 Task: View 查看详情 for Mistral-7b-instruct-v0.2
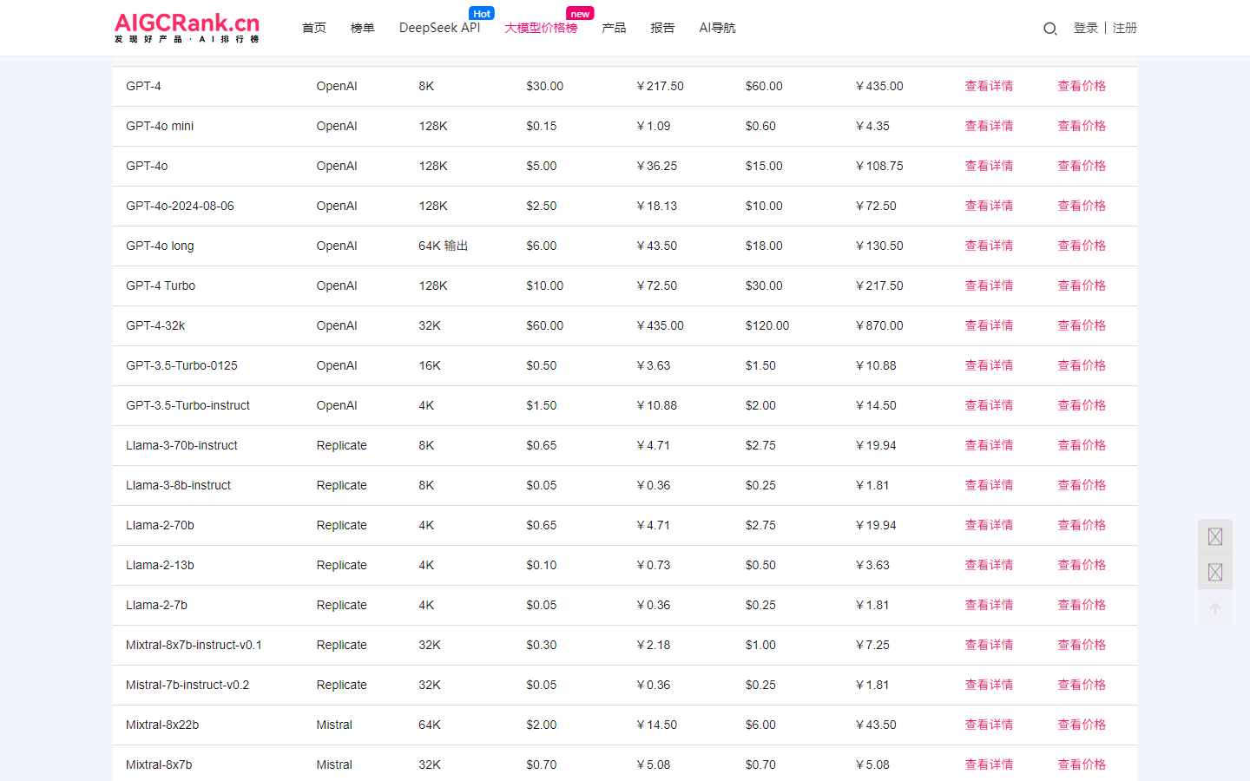pos(989,685)
